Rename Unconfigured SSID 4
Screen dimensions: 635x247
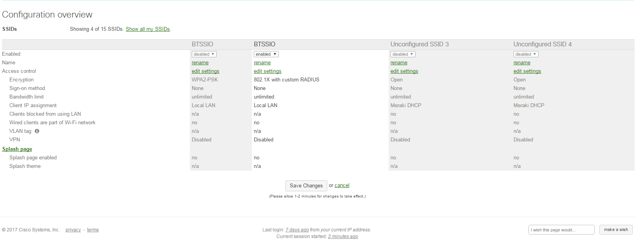(x=522, y=63)
